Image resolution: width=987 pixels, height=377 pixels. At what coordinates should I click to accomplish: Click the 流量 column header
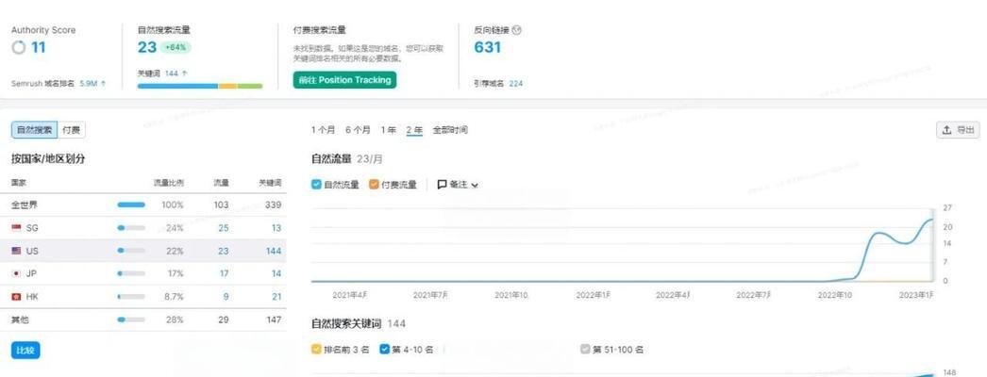(x=221, y=183)
